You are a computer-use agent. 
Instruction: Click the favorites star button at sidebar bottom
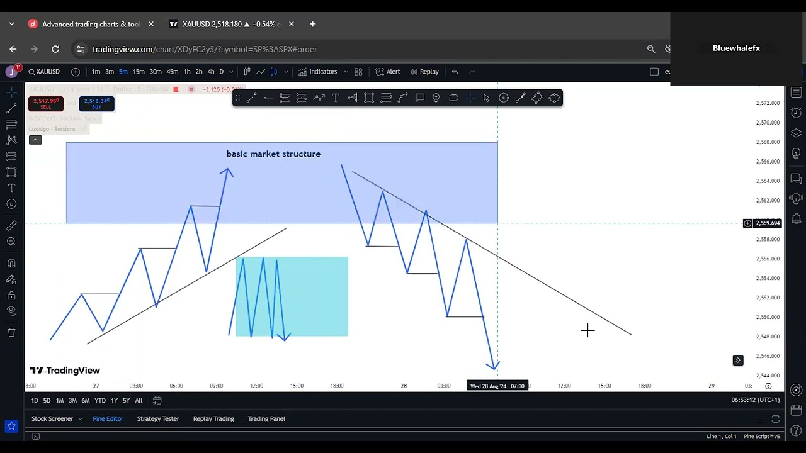[x=11, y=427]
